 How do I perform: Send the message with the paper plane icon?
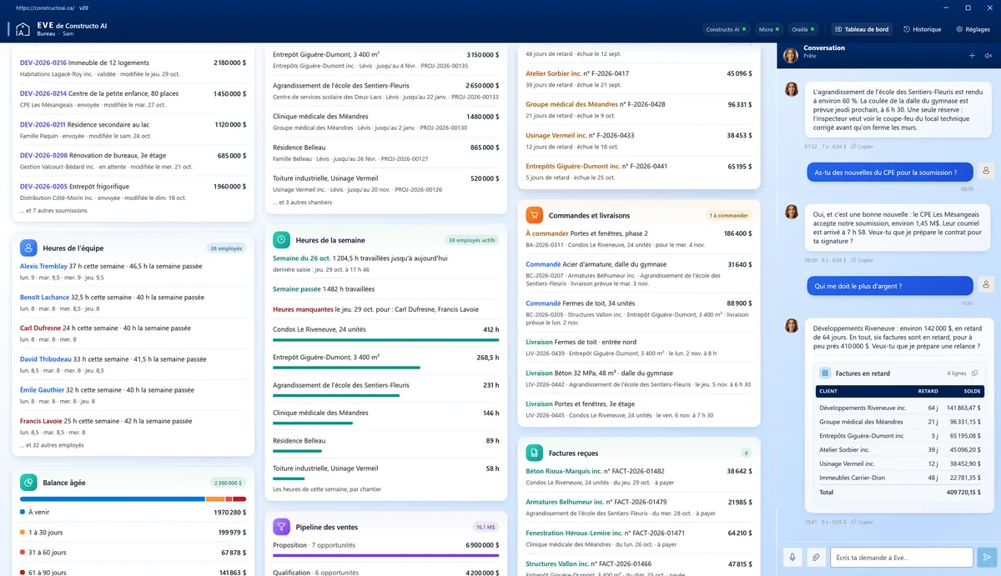click(987, 557)
